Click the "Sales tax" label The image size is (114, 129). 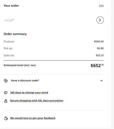(x=9, y=55)
